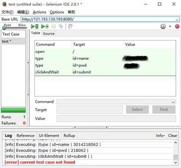
Task: Open the Options menu
Action: 57,12
